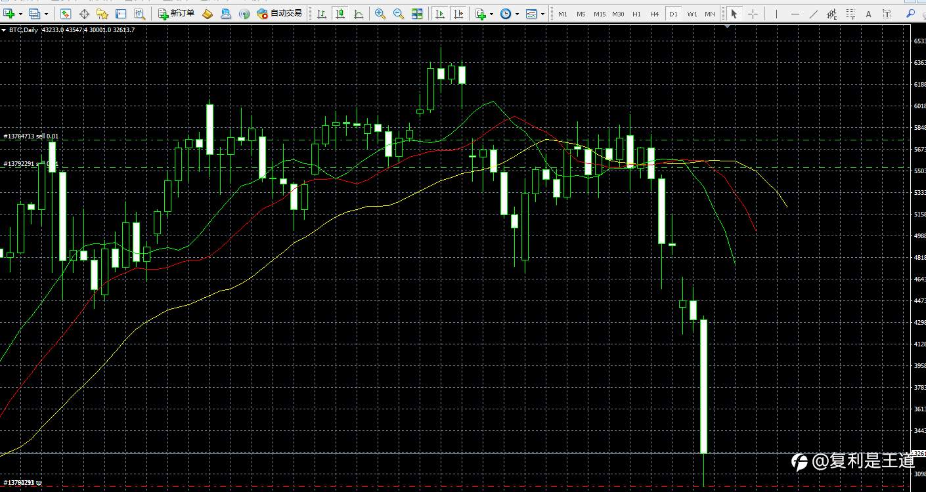Click the 新订单 New Order button
Image resolution: width=926 pixels, height=492 pixels.
(177, 14)
